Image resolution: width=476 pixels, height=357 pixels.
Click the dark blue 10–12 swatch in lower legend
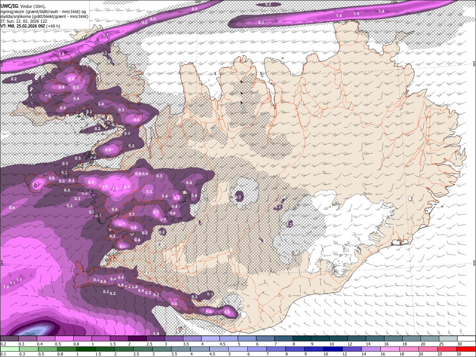(333, 349)
